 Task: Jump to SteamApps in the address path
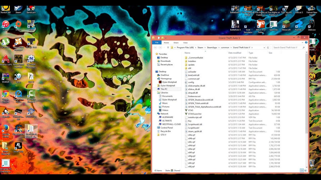pyautogui.click(x=212, y=47)
